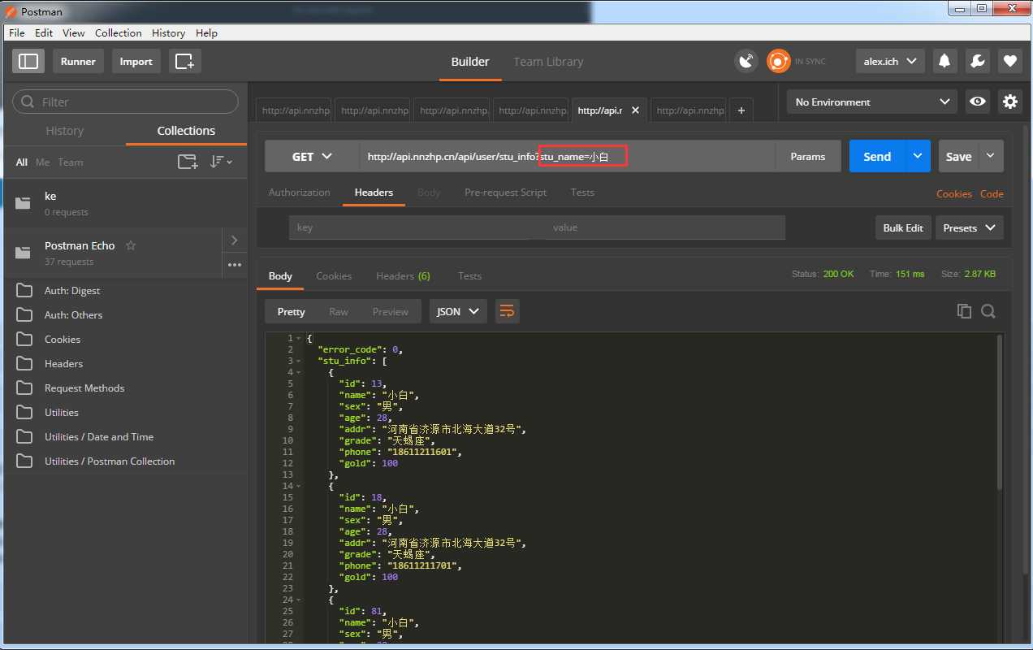
Task: Click the Bulk Edit button
Action: [x=903, y=227]
